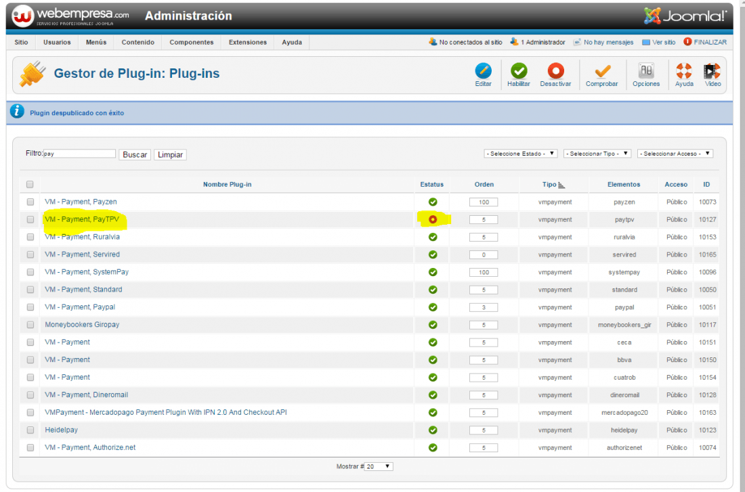The height and width of the screenshot is (492, 745).
Task: Click the Ver sitio link
Action: 658,42
